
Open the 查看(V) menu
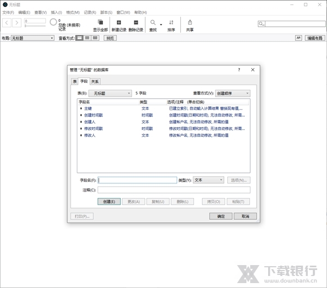point(40,13)
